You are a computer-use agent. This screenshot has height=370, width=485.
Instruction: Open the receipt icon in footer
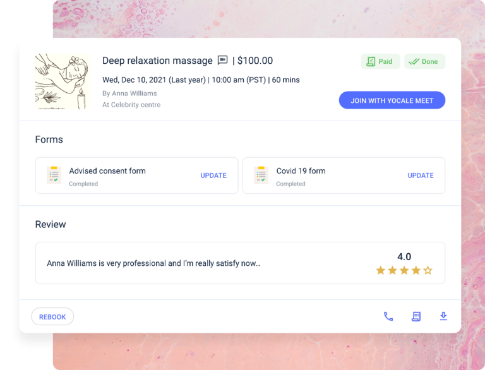tap(416, 316)
